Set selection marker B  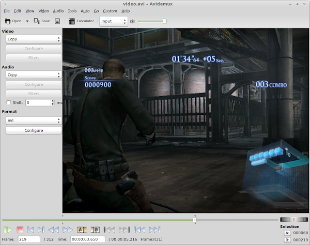(95, 230)
